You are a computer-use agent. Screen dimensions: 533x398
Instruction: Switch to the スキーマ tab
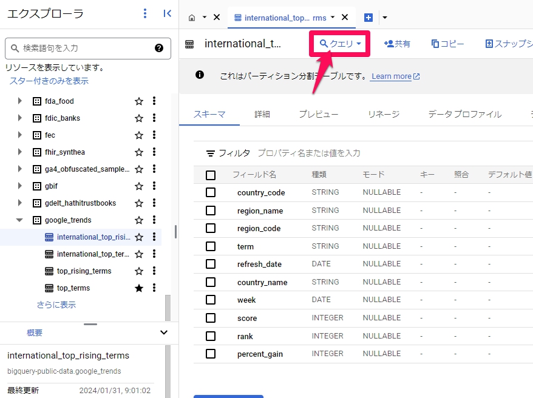point(209,115)
